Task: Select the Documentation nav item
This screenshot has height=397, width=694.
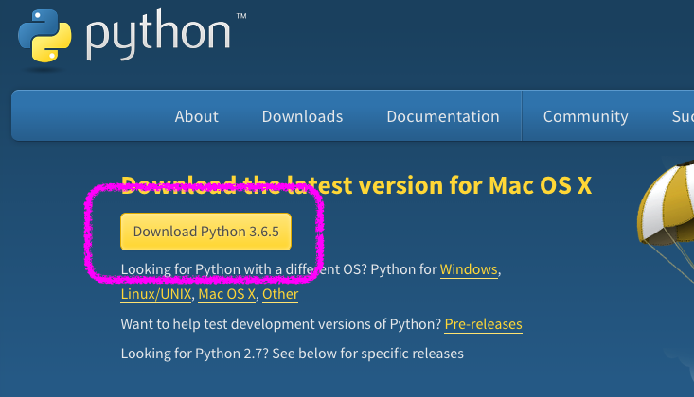Action: (442, 116)
